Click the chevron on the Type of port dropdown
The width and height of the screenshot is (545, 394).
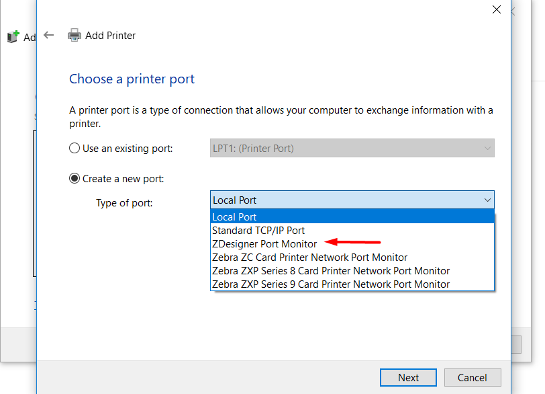pos(487,200)
